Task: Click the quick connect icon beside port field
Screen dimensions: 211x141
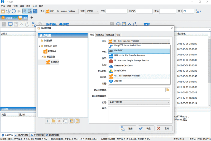Action: point(197,11)
